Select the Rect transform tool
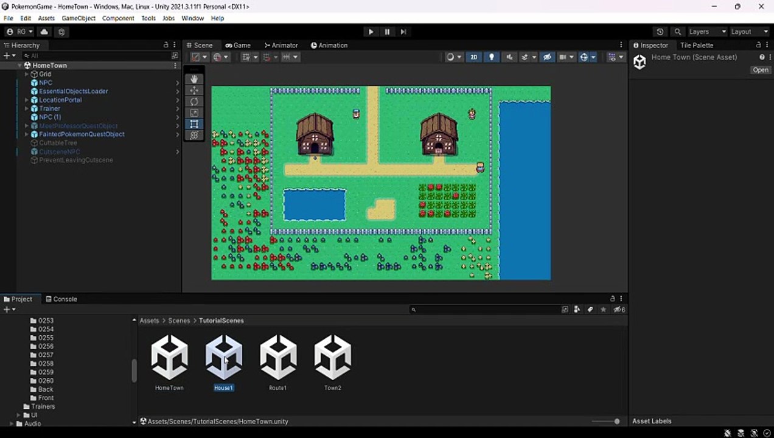Screen dimensions: 774x438 [194, 124]
